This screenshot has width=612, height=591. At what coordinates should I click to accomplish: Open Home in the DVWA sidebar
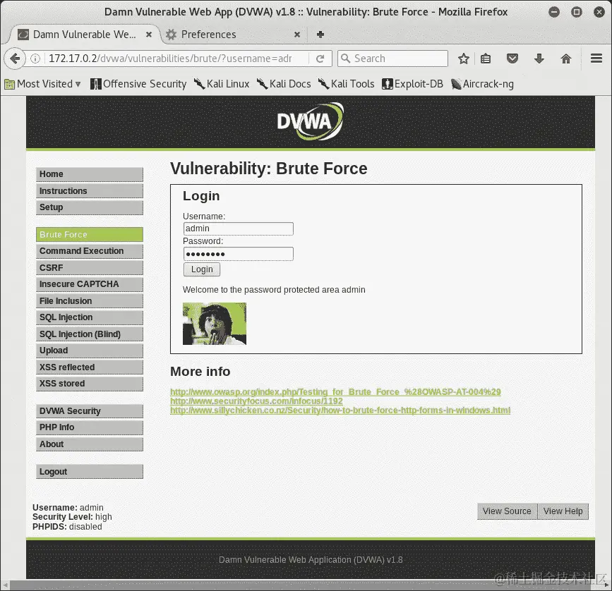90,174
